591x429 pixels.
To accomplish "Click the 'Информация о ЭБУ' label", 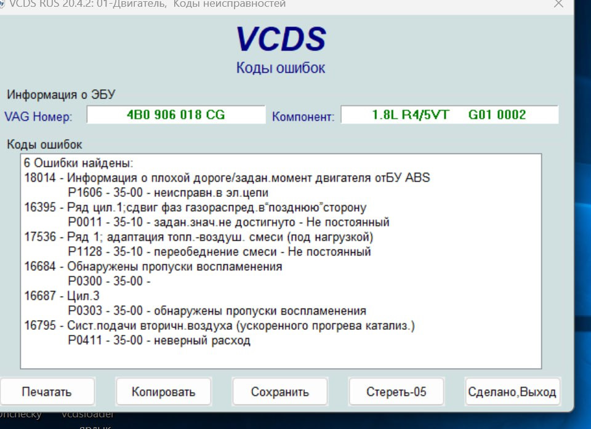I will 61,95.
